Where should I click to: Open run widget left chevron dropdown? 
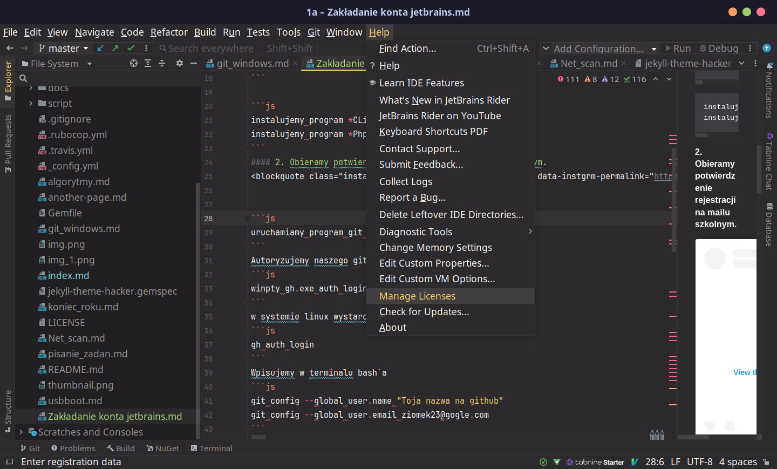[x=546, y=48]
